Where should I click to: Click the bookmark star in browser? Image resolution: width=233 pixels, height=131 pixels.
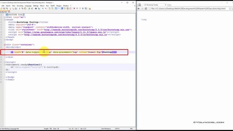pyautogui.click(x=230, y=9)
